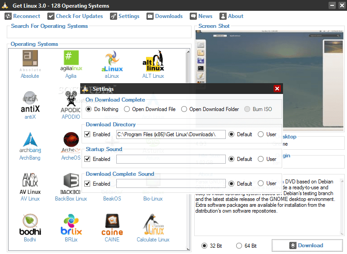The width and height of the screenshot is (347, 254).
Task: Toggle Download Complete Sound Enabled checkbox
Action: coord(87,183)
